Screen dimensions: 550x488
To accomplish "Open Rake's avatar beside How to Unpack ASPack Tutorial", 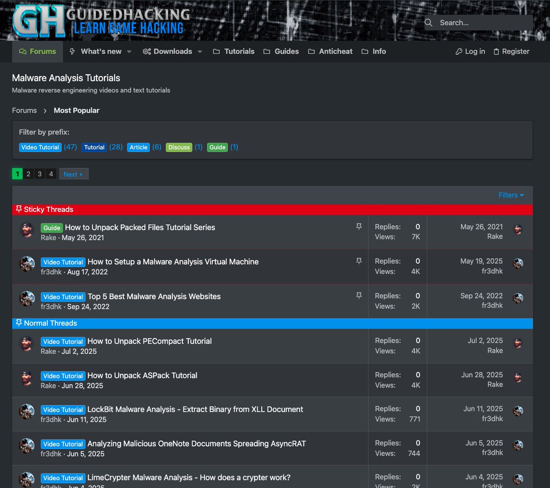I will [x=27, y=378].
